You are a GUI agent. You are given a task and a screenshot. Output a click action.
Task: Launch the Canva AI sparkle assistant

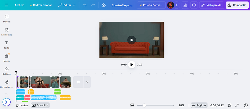(6, 102)
